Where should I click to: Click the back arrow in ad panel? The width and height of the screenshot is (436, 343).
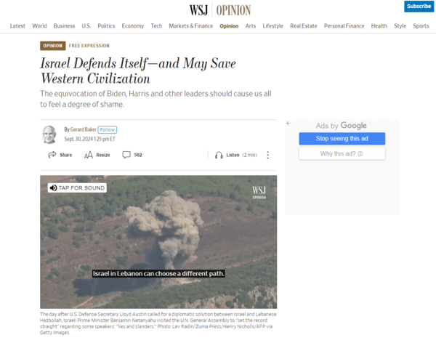click(288, 123)
